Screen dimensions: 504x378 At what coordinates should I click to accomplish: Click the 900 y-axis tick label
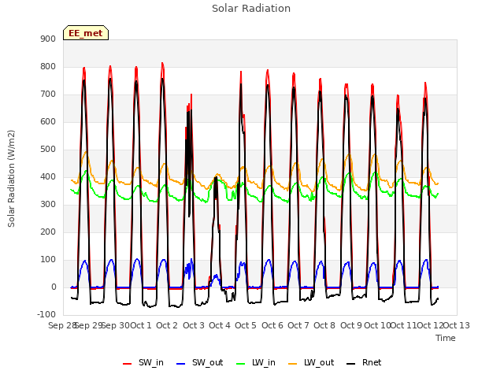48,39
